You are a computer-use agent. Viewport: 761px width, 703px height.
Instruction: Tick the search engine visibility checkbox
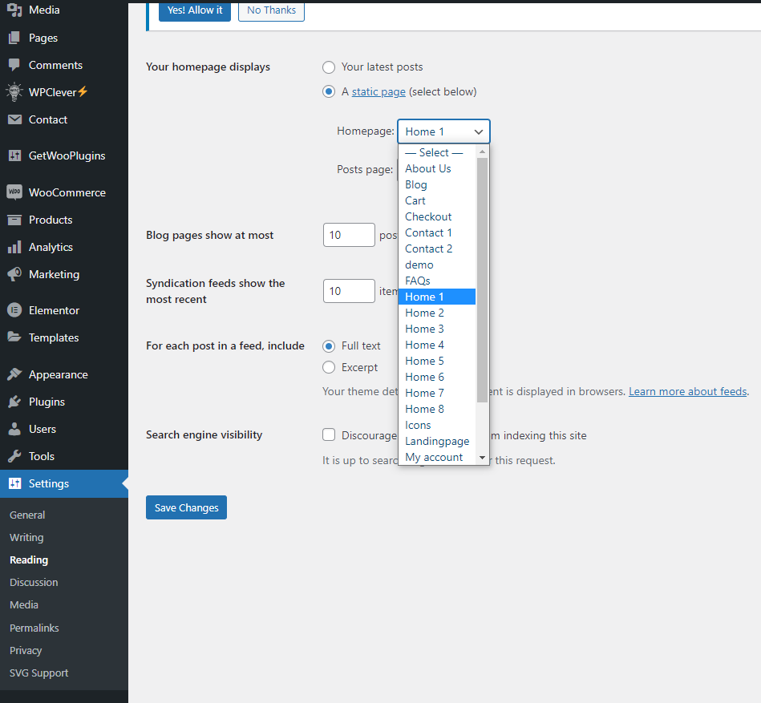[329, 434]
